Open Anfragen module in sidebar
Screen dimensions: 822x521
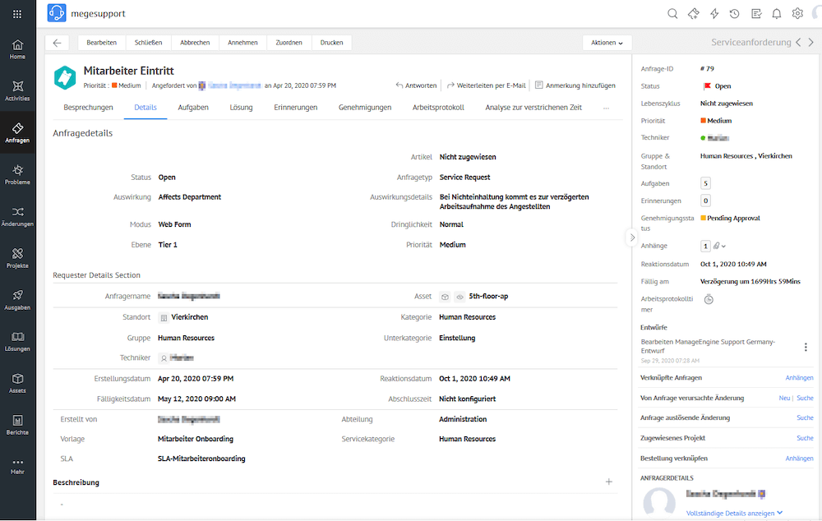click(17, 132)
